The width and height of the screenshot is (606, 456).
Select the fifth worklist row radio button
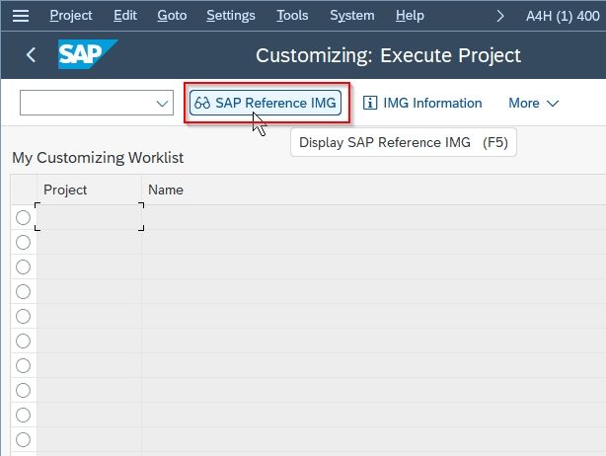coord(23,316)
